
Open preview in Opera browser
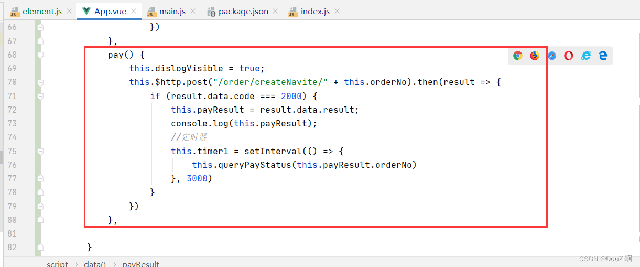569,56
